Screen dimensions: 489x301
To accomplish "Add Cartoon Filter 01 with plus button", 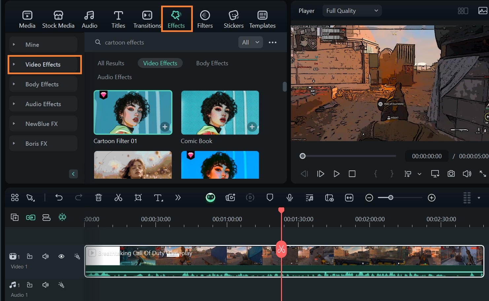I will click(x=165, y=127).
